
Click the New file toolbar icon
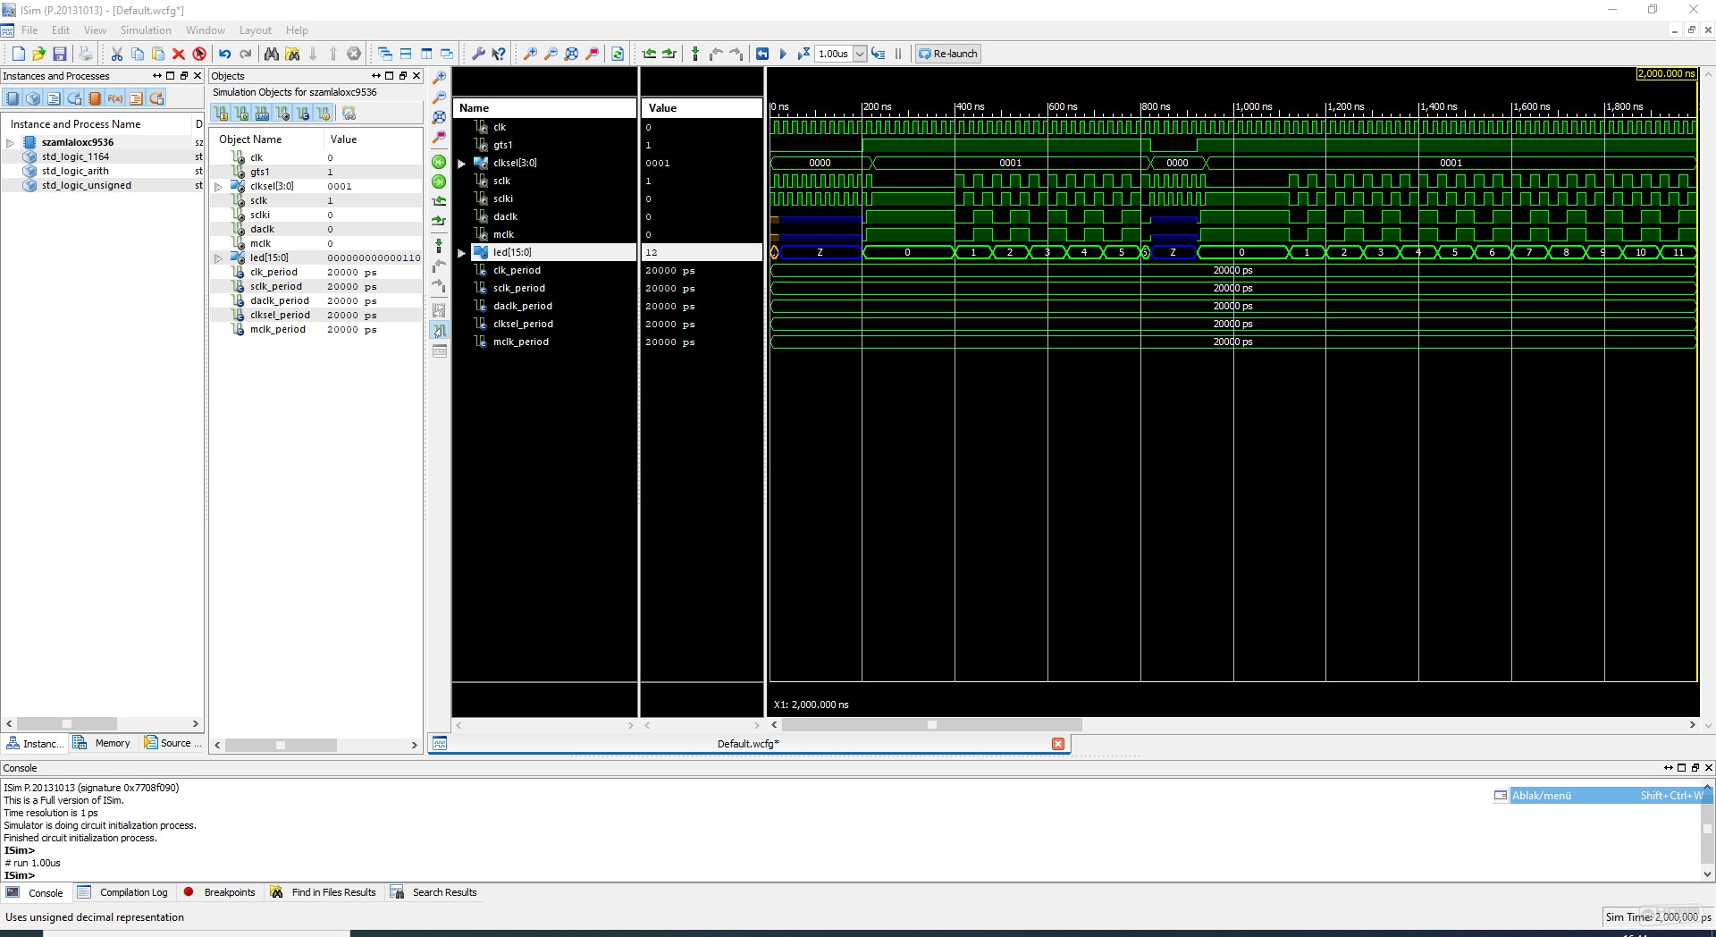(x=18, y=54)
